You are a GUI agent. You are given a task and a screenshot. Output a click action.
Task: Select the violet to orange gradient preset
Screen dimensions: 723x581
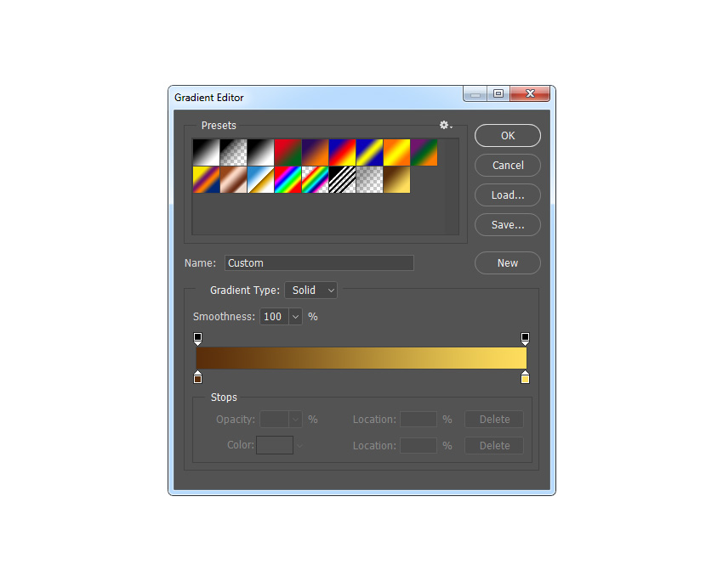315,152
